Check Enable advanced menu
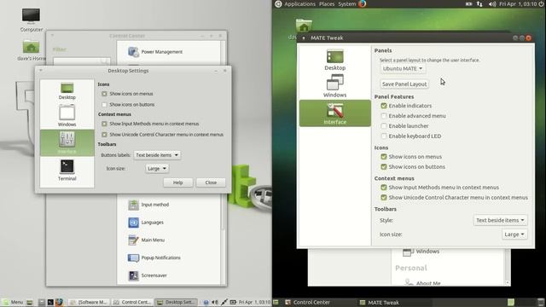 tap(384, 116)
